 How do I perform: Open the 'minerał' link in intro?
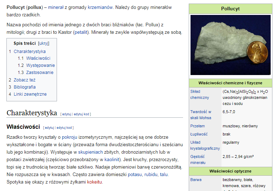(56, 7)
